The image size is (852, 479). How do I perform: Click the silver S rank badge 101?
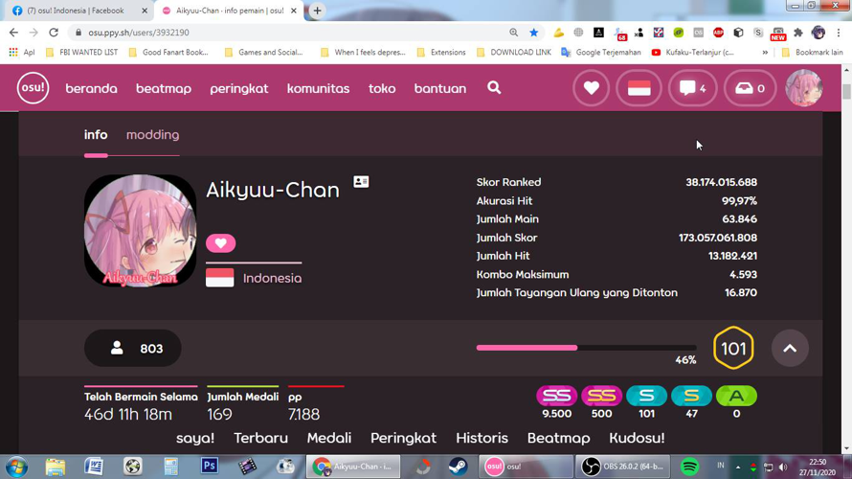tap(646, 396)
